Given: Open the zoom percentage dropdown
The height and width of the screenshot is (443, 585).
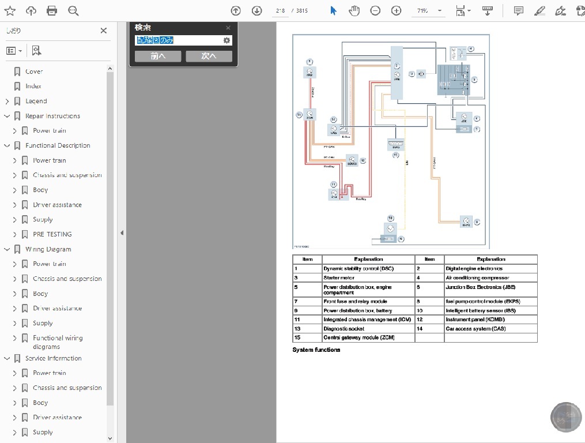Looking at the screenshot, I should [440, 11].
